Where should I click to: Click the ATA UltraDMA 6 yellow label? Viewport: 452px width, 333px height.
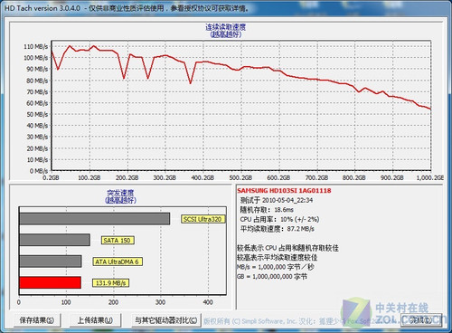pos(117,262)
